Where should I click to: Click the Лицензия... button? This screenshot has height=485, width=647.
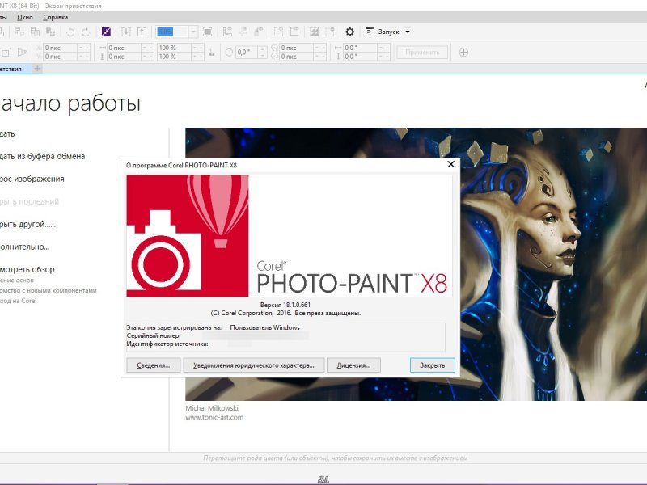353,365
